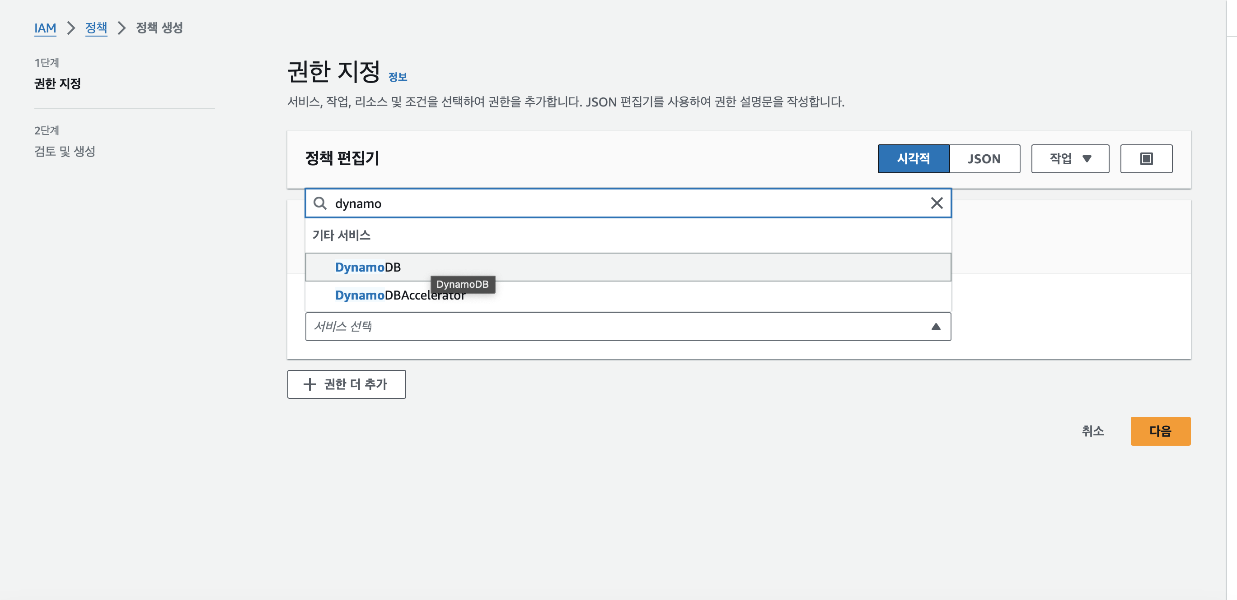Select step 2 검토 및 생성
1237x600 pixels.
tap(65, 151)
